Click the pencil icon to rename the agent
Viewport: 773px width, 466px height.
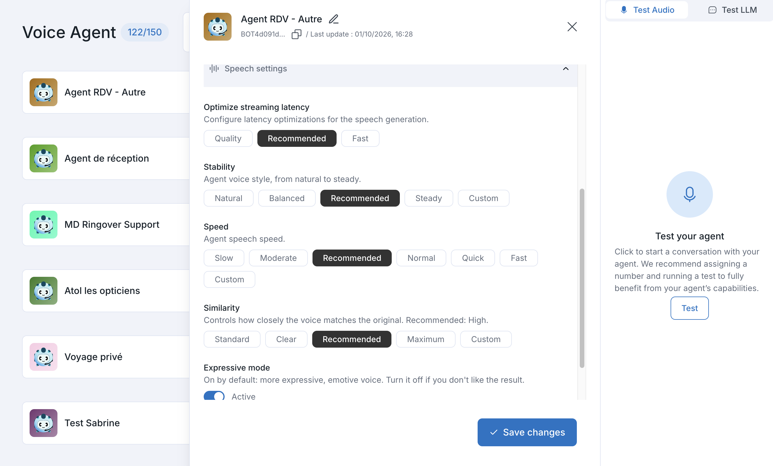(333, 19)
